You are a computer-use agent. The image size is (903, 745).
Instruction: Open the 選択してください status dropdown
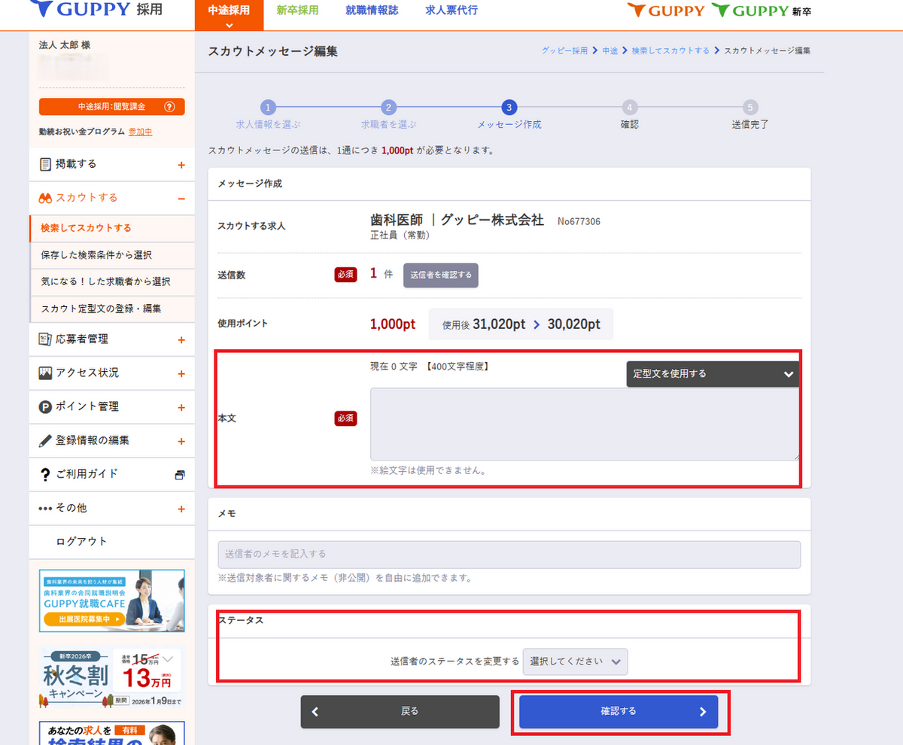pos(575,661)
